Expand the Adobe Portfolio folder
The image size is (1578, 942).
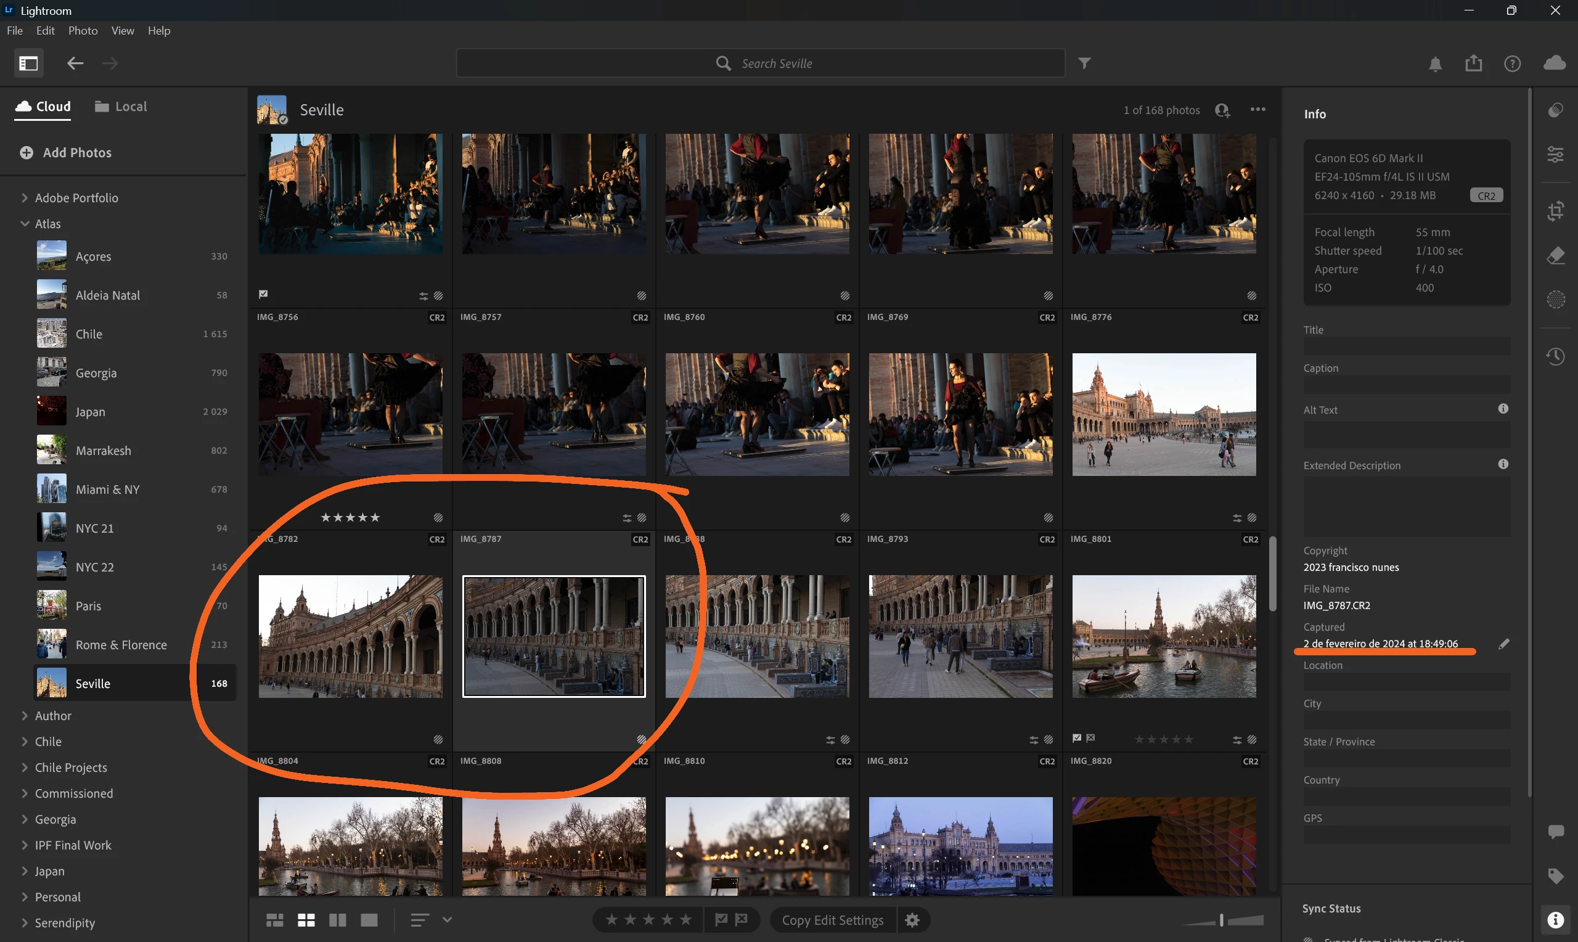tap(25, 198)
